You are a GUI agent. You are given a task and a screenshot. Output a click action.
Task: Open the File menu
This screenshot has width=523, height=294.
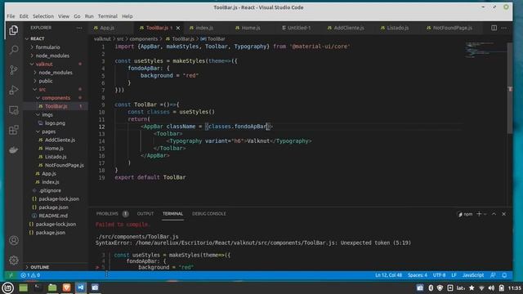click(x=11, y=16)
